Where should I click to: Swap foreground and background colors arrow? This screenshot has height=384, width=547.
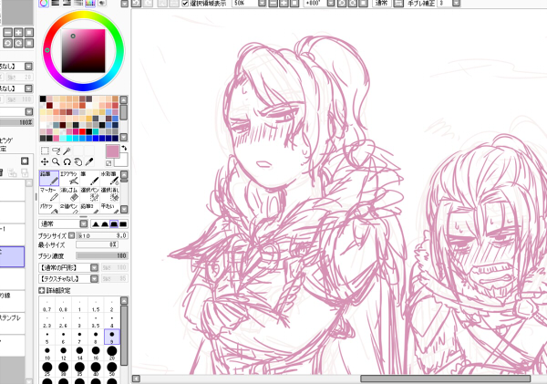tap(124, 148)
